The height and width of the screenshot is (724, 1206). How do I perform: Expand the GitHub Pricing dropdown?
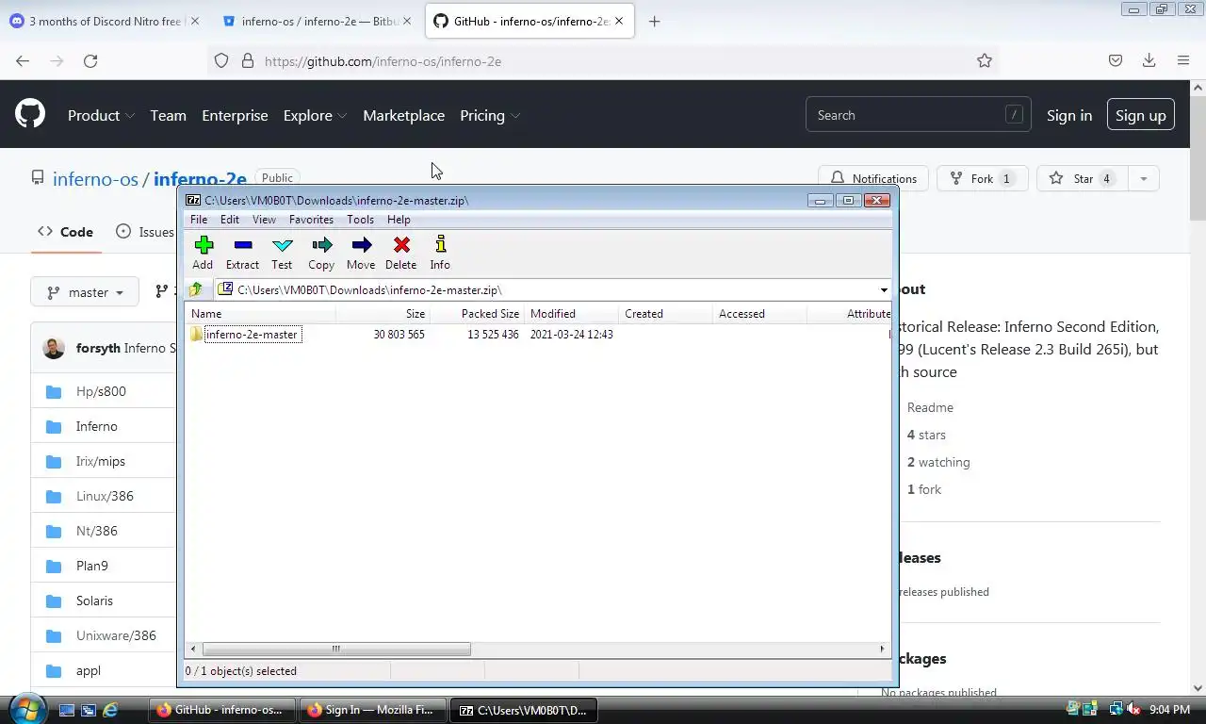[x=490, y=115]
